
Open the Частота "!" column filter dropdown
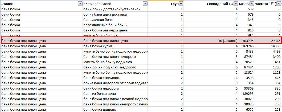pyautogui.click(x=279, y=4)
